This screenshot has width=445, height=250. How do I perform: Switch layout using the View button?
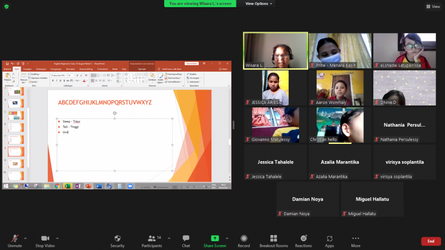432,7
